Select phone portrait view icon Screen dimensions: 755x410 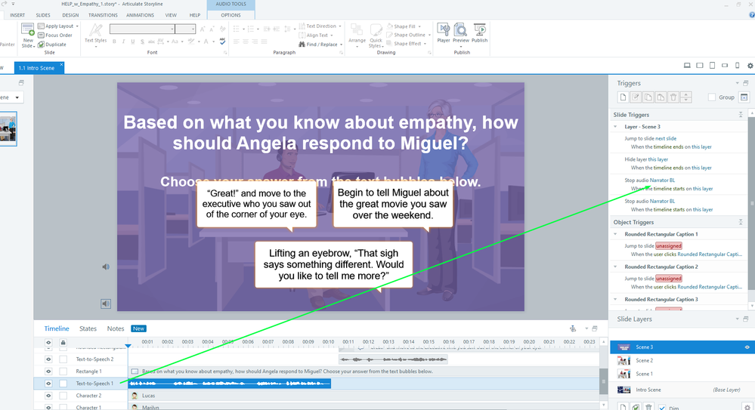tap(737, 66)
